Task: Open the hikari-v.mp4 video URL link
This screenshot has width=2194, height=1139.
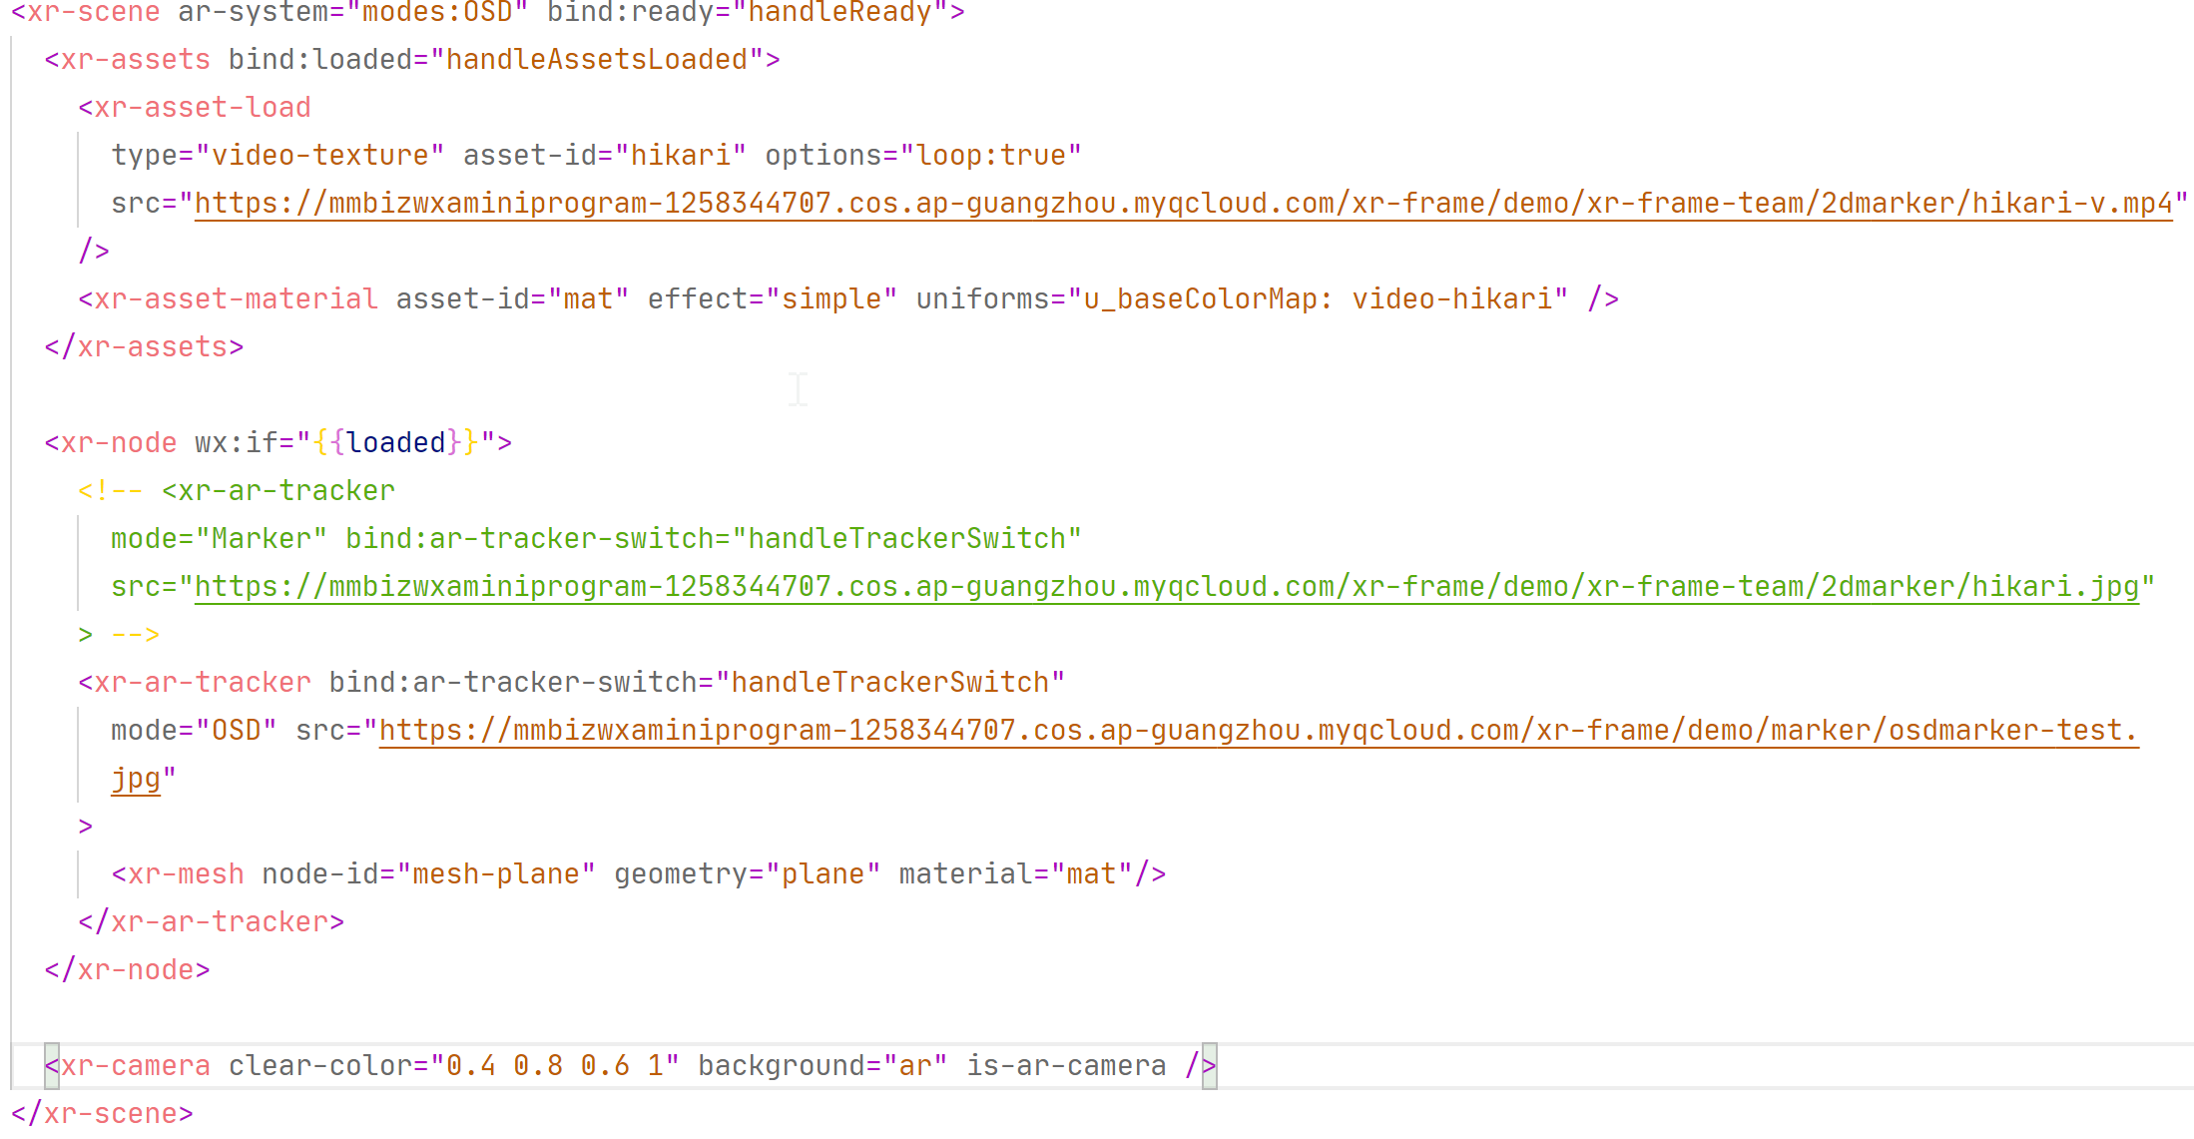Action: point(1183,204)
